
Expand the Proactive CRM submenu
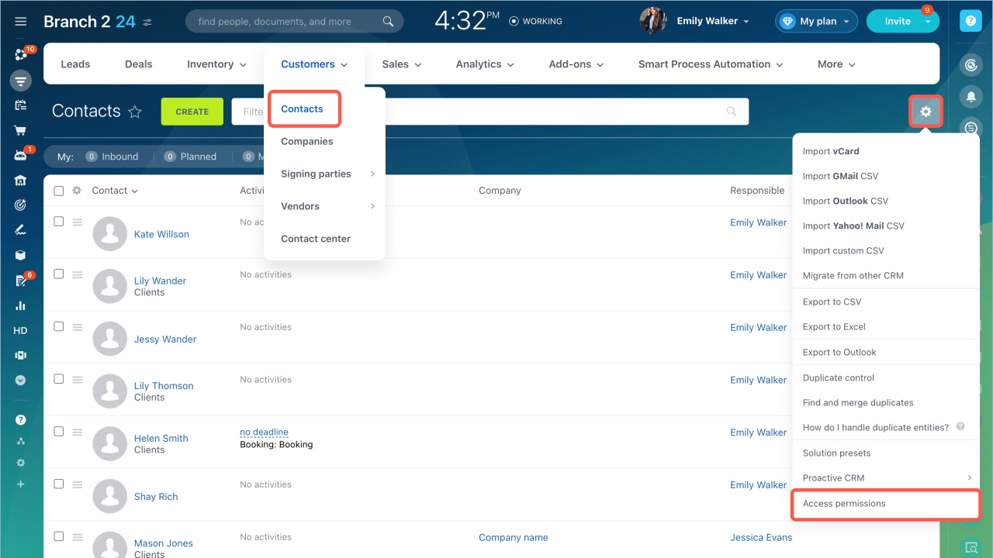pyautogui.click(x=886, y=478)
